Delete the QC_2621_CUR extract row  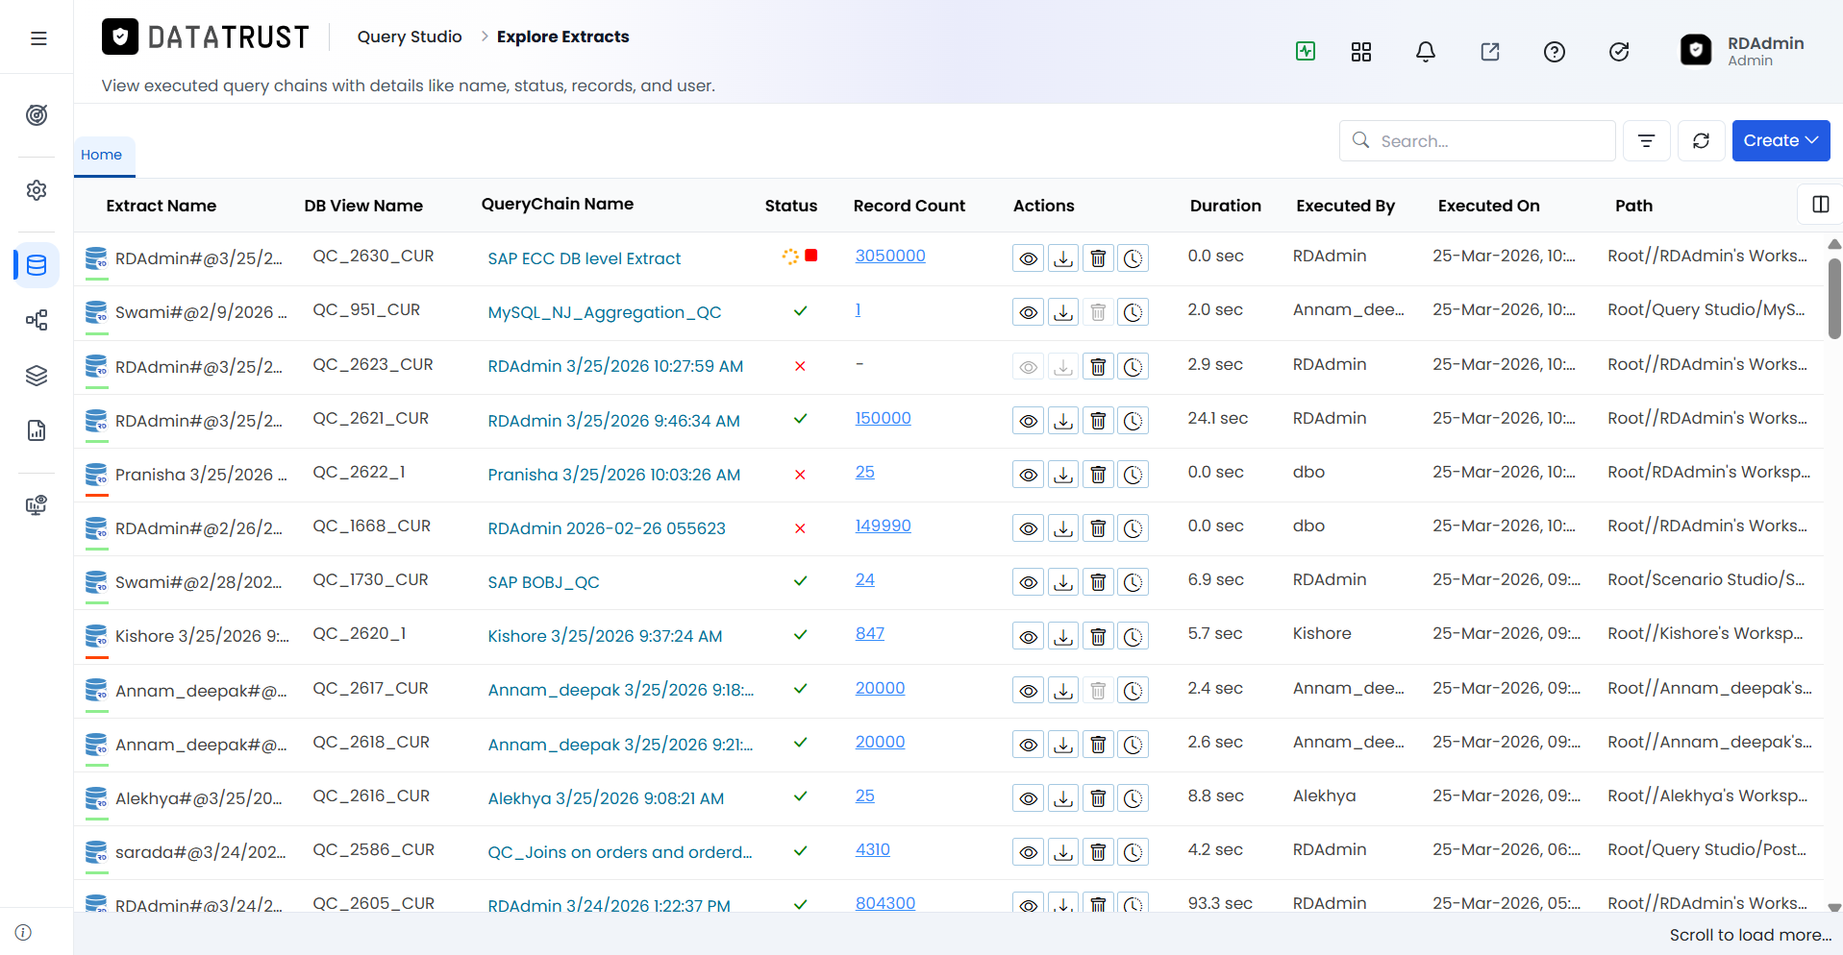[x=1098, y=421]
